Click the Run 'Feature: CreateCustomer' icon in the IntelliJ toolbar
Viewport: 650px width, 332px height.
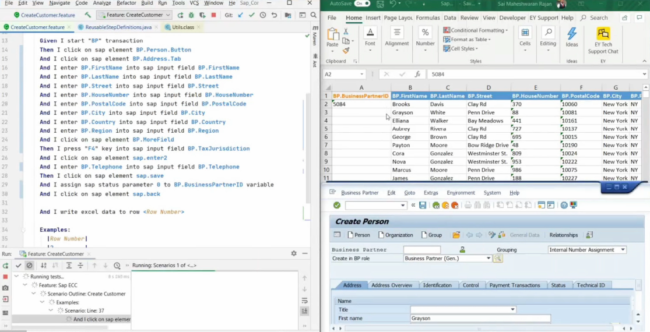click(x=180, y=15)
